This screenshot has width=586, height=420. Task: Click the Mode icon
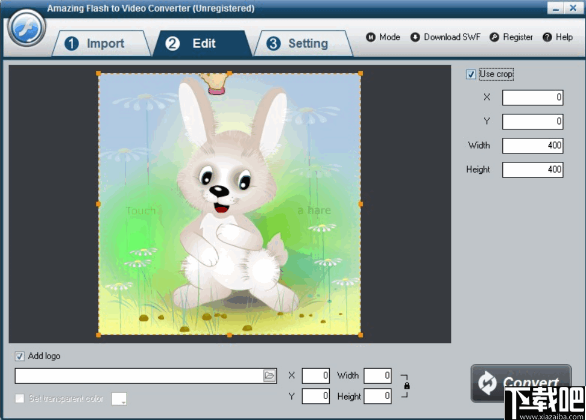click(x=370, y=37)
